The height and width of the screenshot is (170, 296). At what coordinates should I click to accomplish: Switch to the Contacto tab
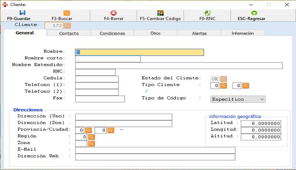click(69, 33)
